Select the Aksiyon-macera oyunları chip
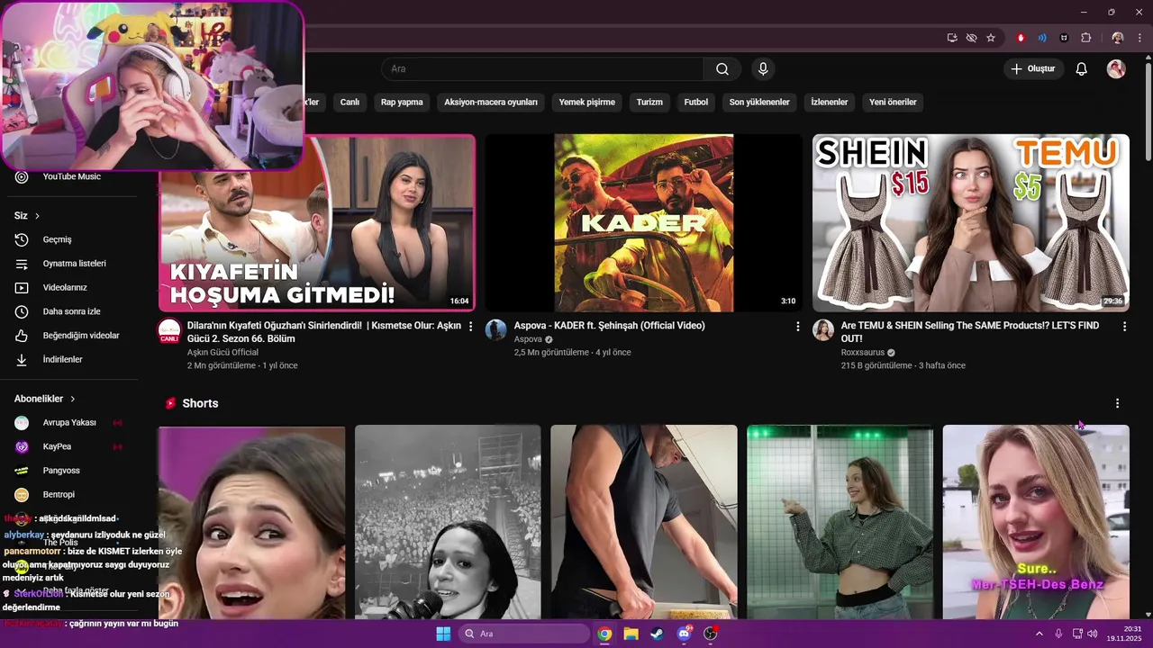The image size is (1153, 648). click(491, 103)
